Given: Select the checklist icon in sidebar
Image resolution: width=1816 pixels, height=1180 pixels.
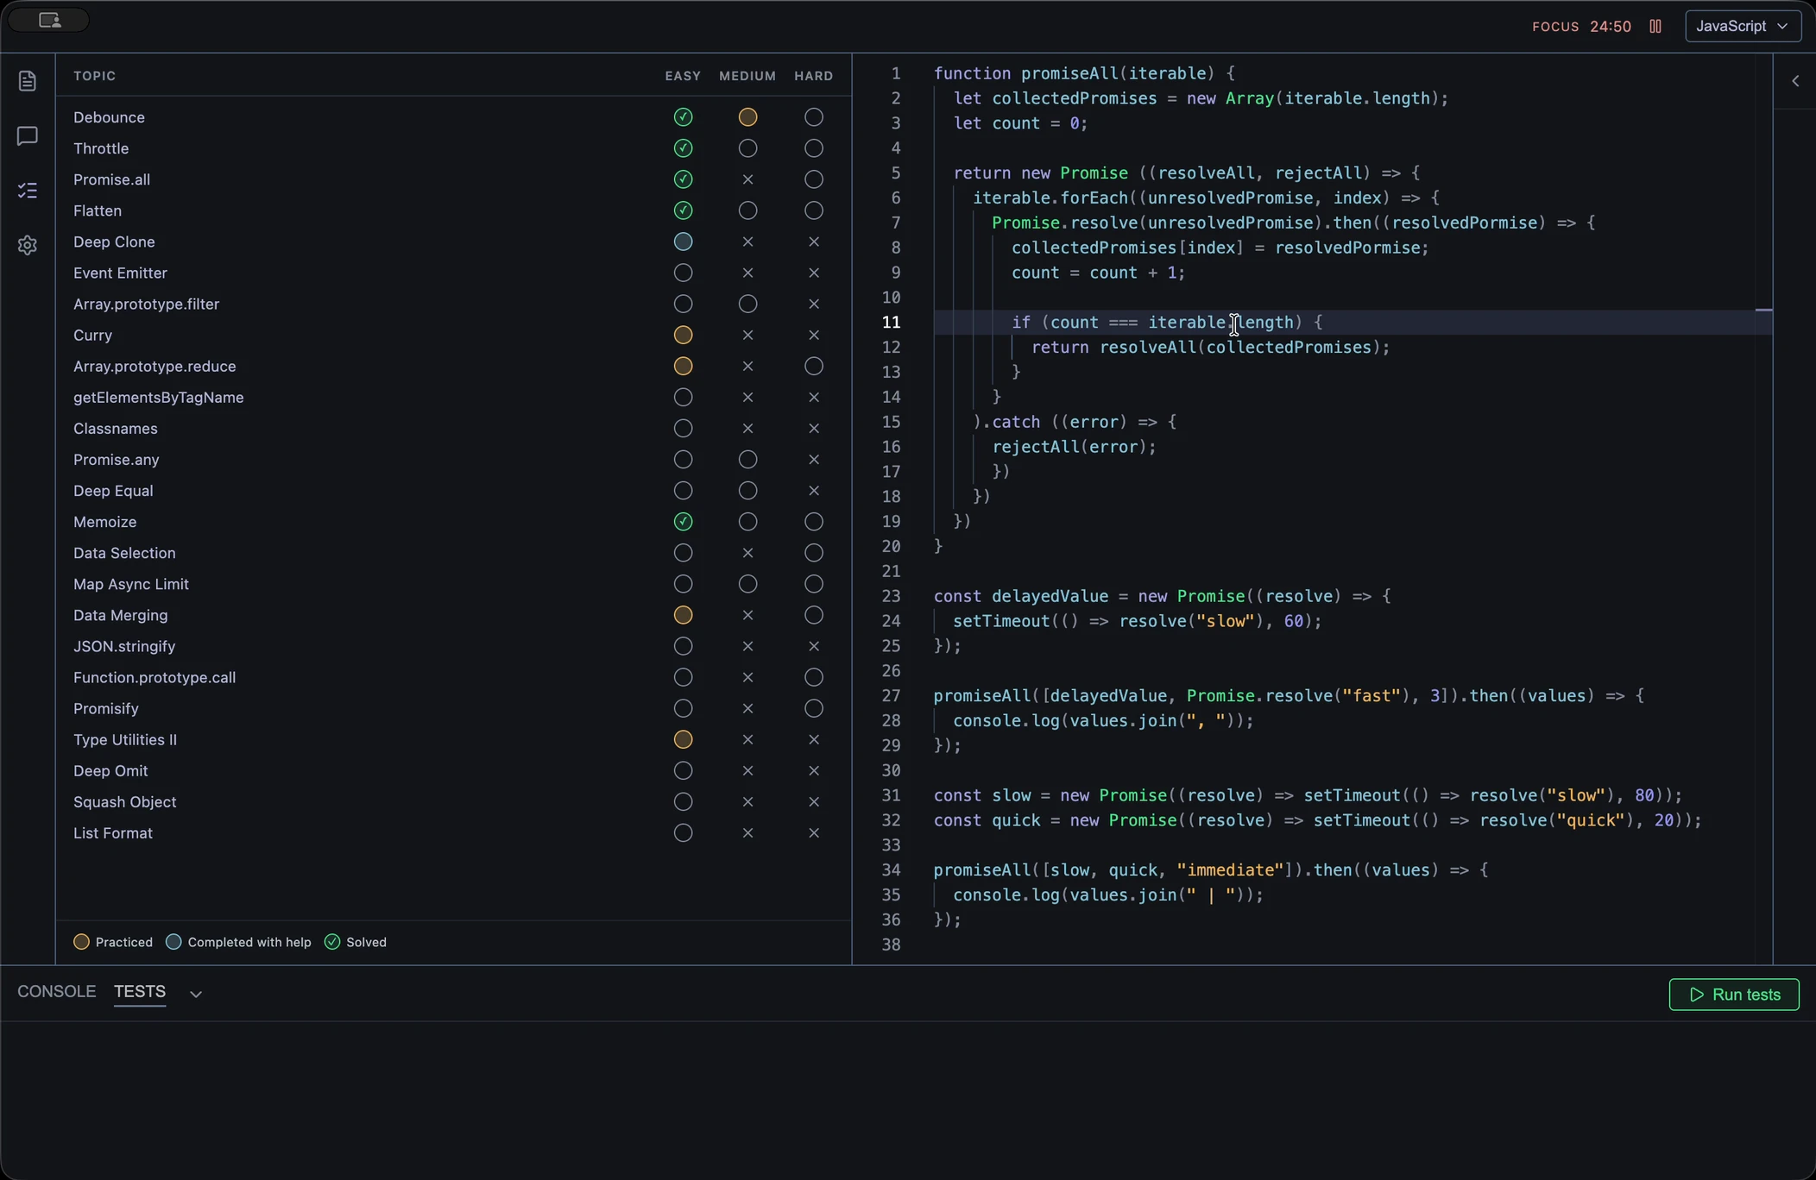Looking at the screenshot, I should (28, 191).
